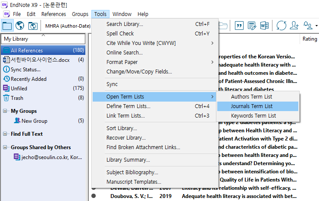The image size is (319, 201).
Task: Collapse the My Groups group set
Action: click(x=5, y=111)
